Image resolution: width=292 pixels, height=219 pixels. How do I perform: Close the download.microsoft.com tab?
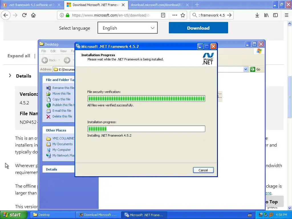click(187, 5)
